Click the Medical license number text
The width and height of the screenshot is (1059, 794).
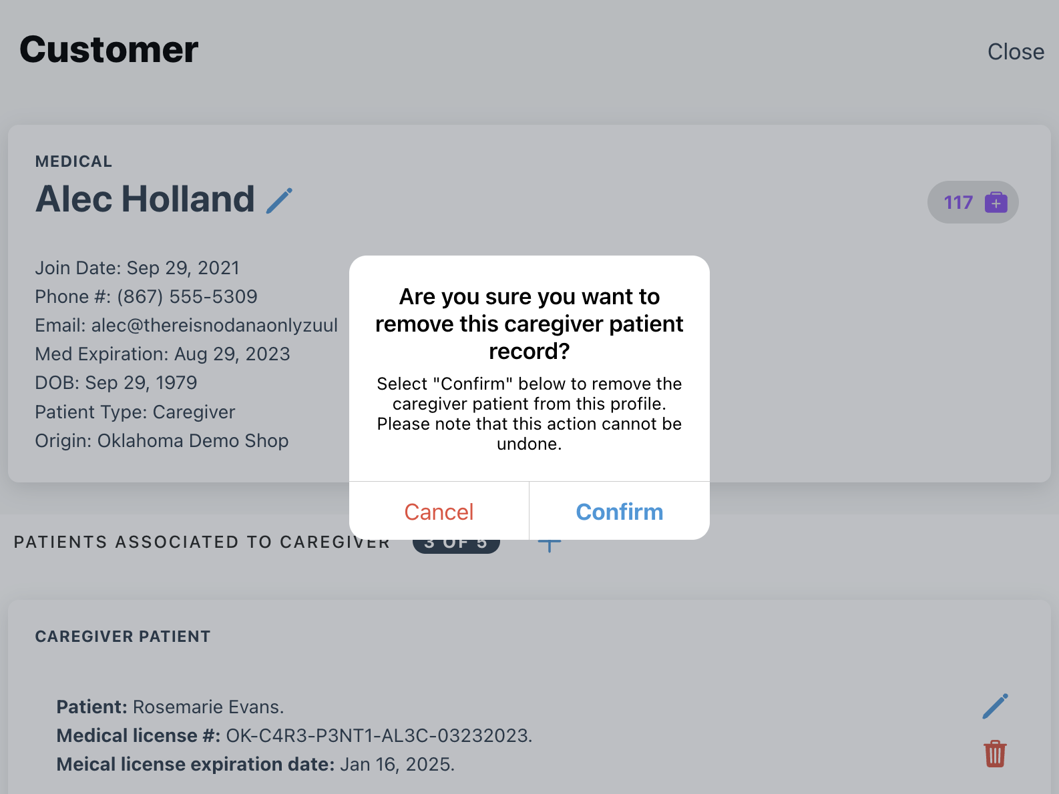294,736
